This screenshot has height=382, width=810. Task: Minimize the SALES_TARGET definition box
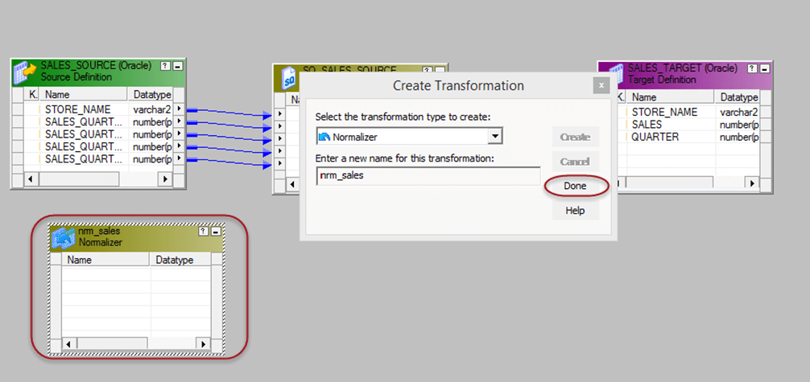point(764,69)
